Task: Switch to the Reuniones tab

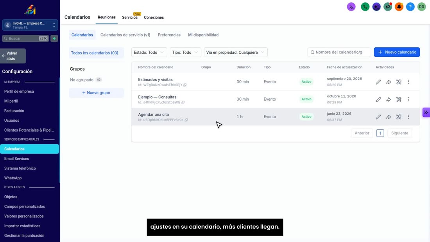Action: click(107, 17)
